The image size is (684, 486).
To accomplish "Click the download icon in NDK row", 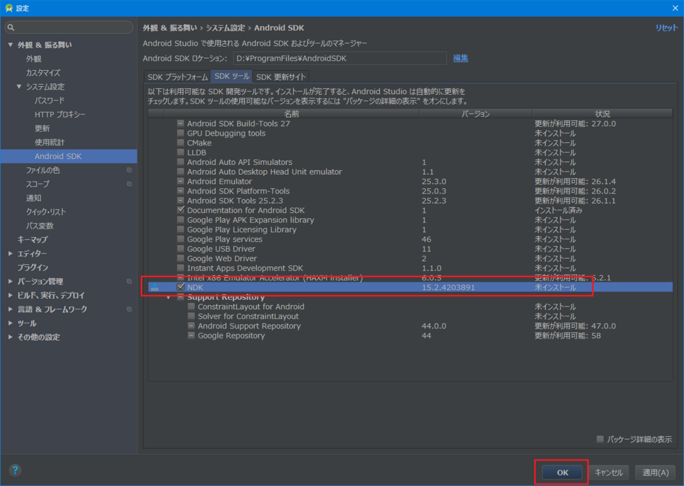I will tap(154, 287).
